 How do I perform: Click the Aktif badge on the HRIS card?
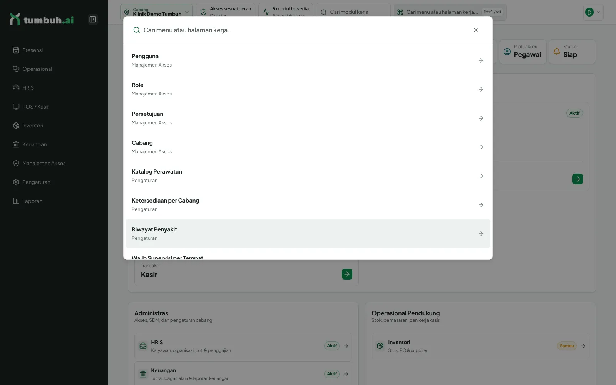click(x=332, y=346)
